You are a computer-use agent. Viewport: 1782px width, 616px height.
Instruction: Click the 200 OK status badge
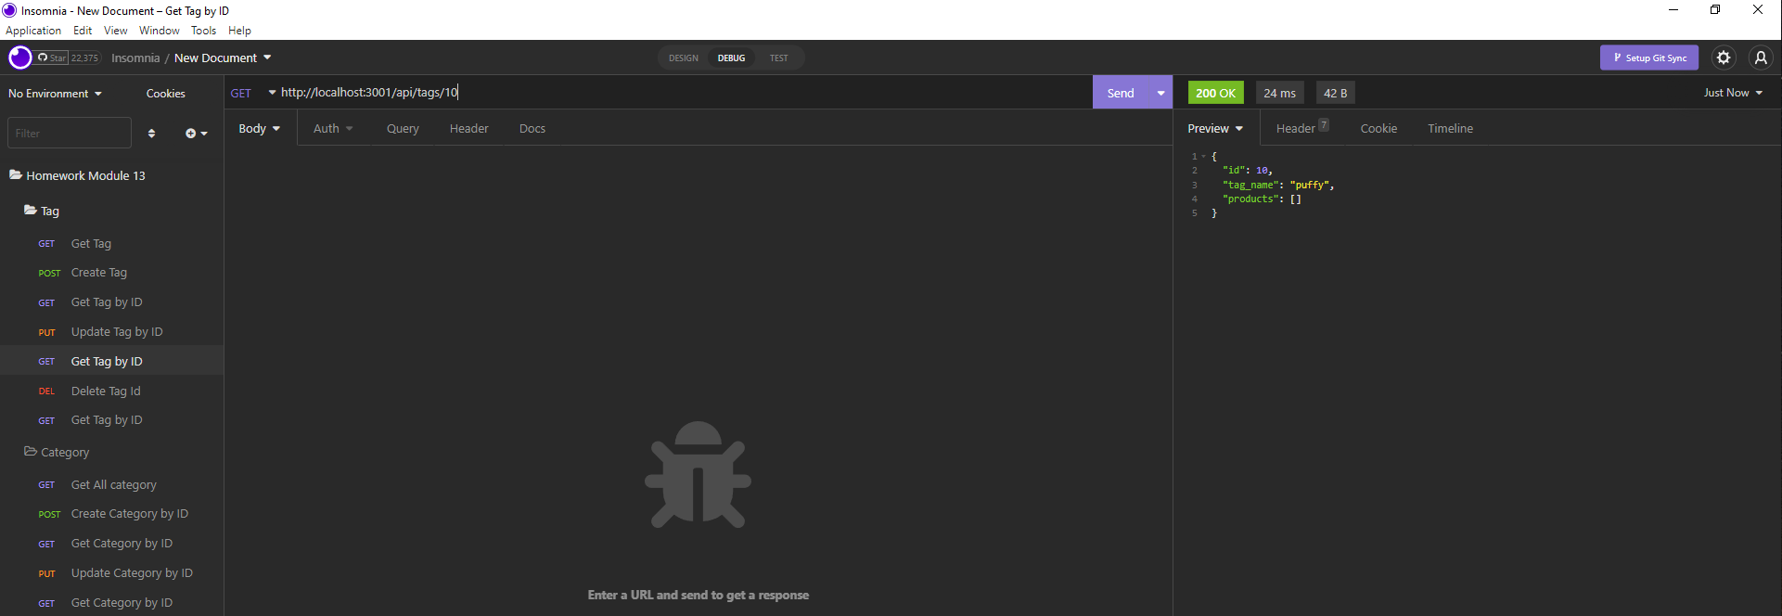[1215, 93]
